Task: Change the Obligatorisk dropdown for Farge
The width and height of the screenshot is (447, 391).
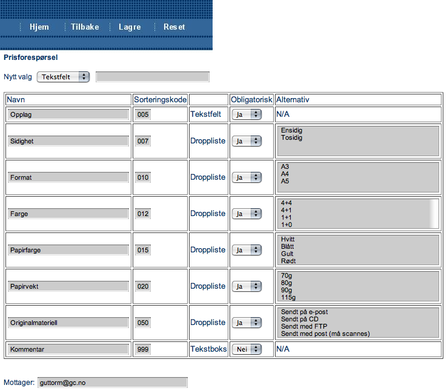Action: (x=247, y=214)
